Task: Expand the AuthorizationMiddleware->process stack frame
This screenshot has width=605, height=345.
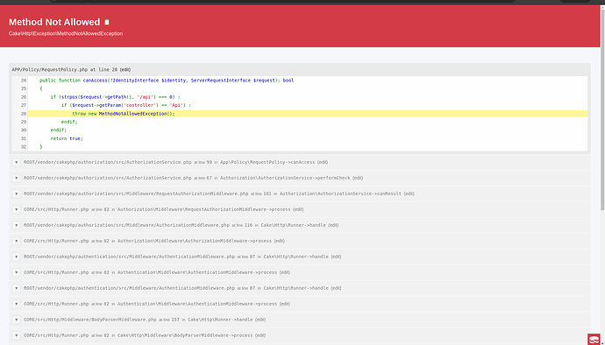Action: (16, 241)
